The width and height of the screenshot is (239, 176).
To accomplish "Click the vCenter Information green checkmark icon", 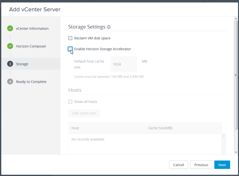I will click(10, 28).
